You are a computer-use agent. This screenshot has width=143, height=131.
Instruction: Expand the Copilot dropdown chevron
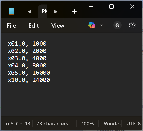[x=102, y=25]
